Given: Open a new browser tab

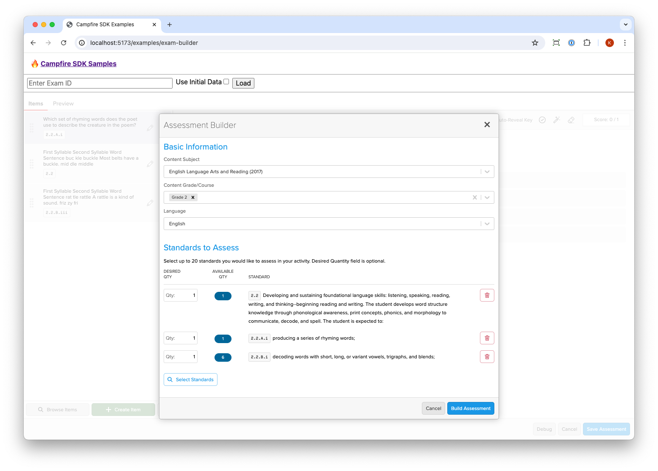Looking at the screenshot, I should point(170,25).
